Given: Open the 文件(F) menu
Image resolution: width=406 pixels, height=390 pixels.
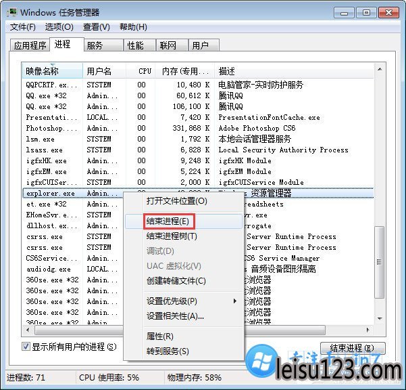Looking at the screenshot, I should tap(23, 27).
